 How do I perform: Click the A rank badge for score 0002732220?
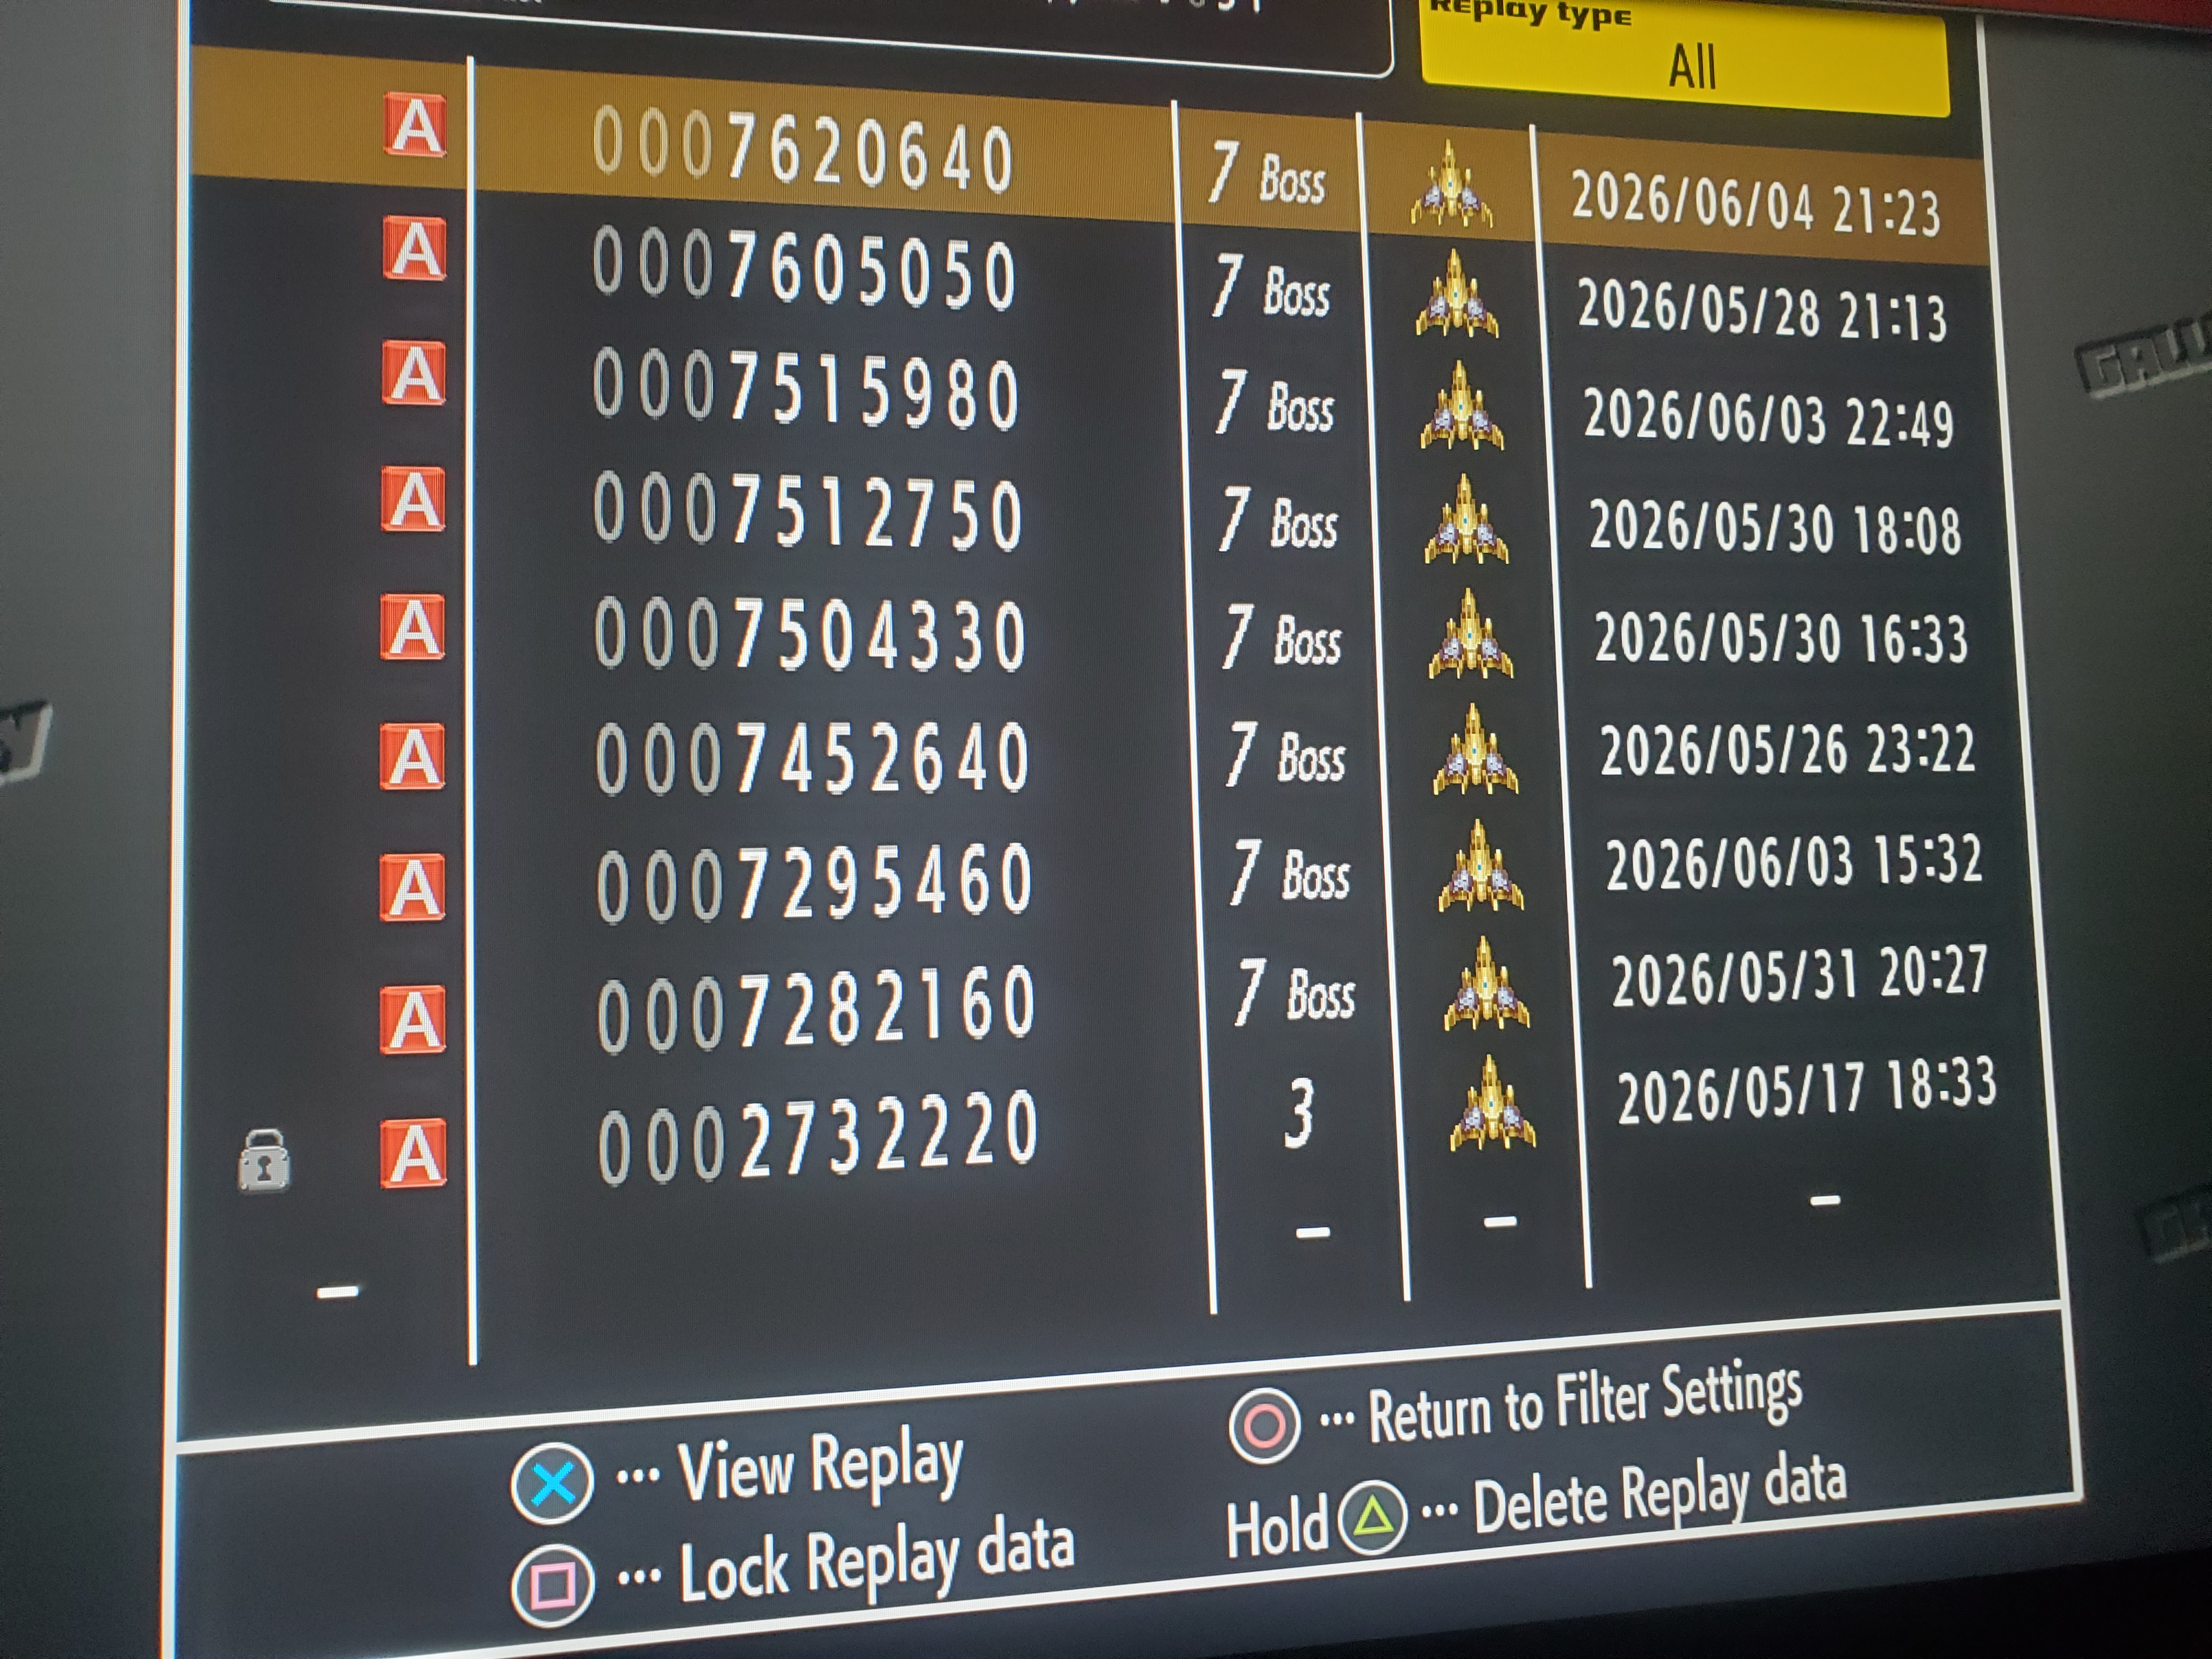413,1153
